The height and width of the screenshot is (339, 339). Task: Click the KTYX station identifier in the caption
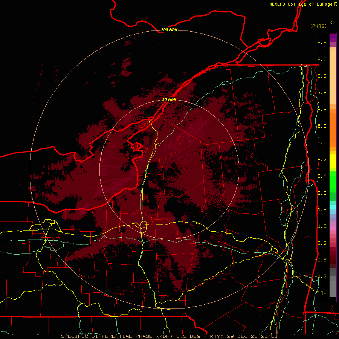pyautogui.click(x=217, y=336)
